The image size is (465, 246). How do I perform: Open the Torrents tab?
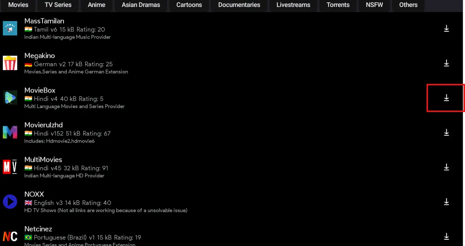click(338, 5)
